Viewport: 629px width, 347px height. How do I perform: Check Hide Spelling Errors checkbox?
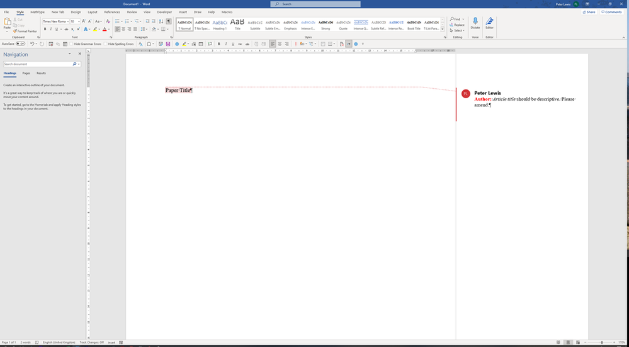pos(106,43)
